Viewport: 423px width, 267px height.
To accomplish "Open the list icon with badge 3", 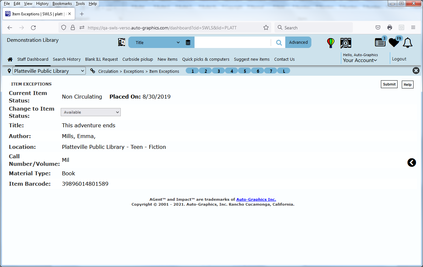I will pyautogui.click(x=380, y=42).
